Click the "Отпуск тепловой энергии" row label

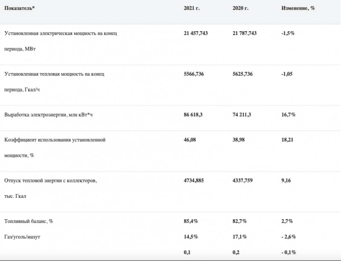coord(50,181)
